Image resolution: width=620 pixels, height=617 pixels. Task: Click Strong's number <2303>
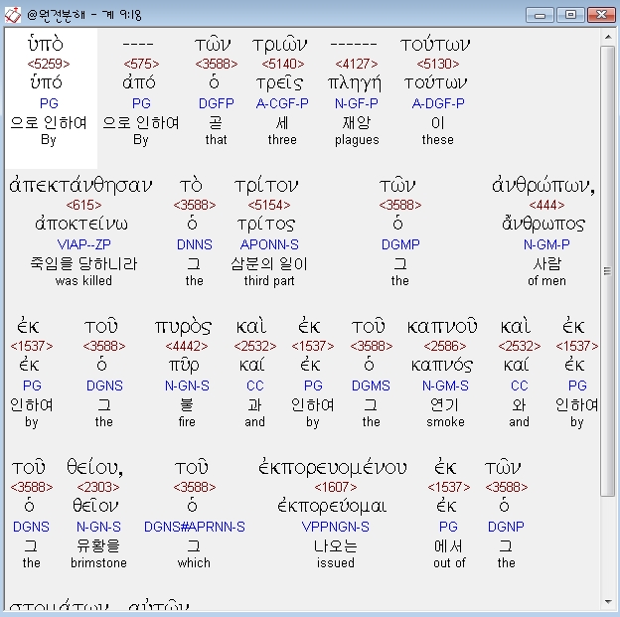(x=98, y=487)
